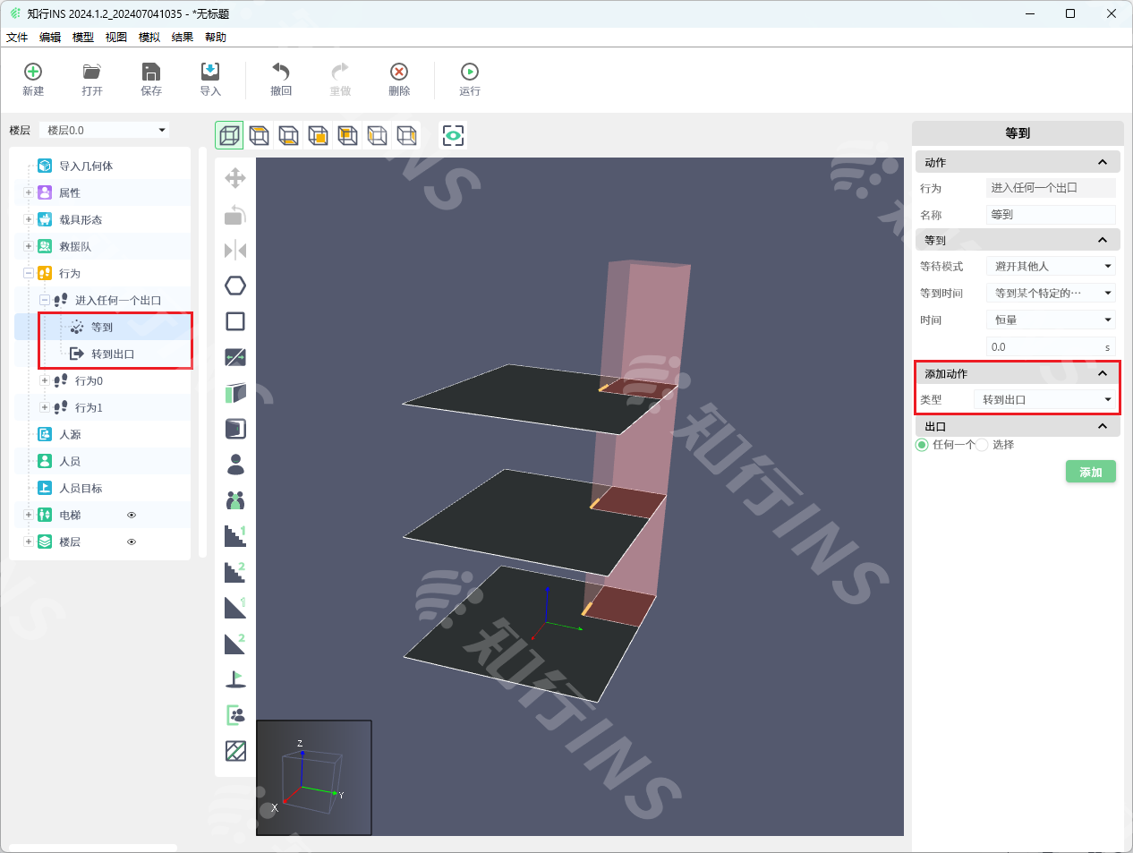
Task: Select the 任何一个 radio option
Action: pyautogui.click(x=922, y=445)
